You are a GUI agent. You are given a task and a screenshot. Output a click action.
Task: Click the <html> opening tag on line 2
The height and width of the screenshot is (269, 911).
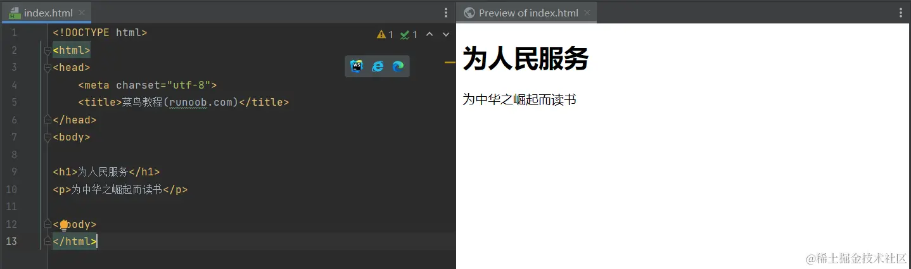point(72,50)
